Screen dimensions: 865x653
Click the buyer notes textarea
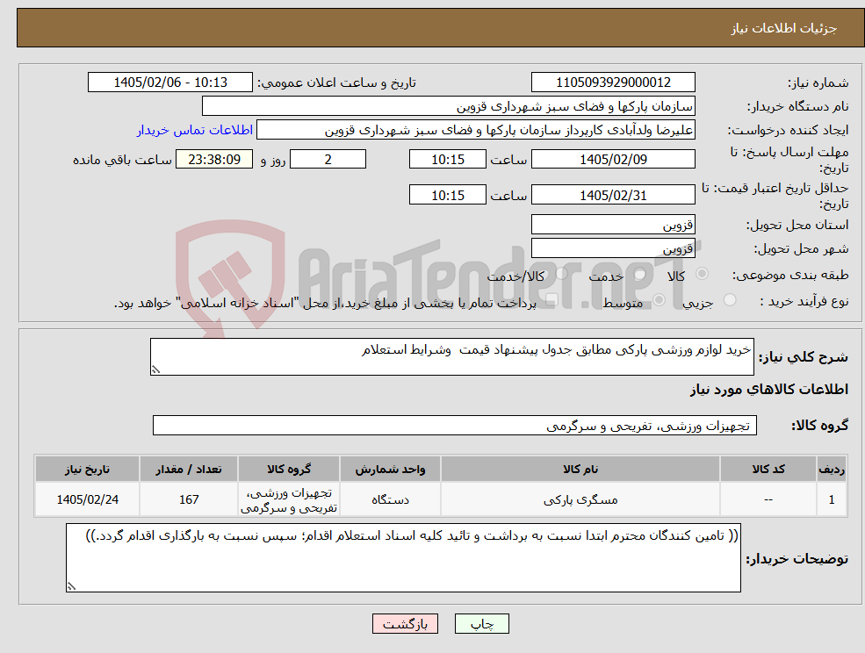[x=403, y=558]
